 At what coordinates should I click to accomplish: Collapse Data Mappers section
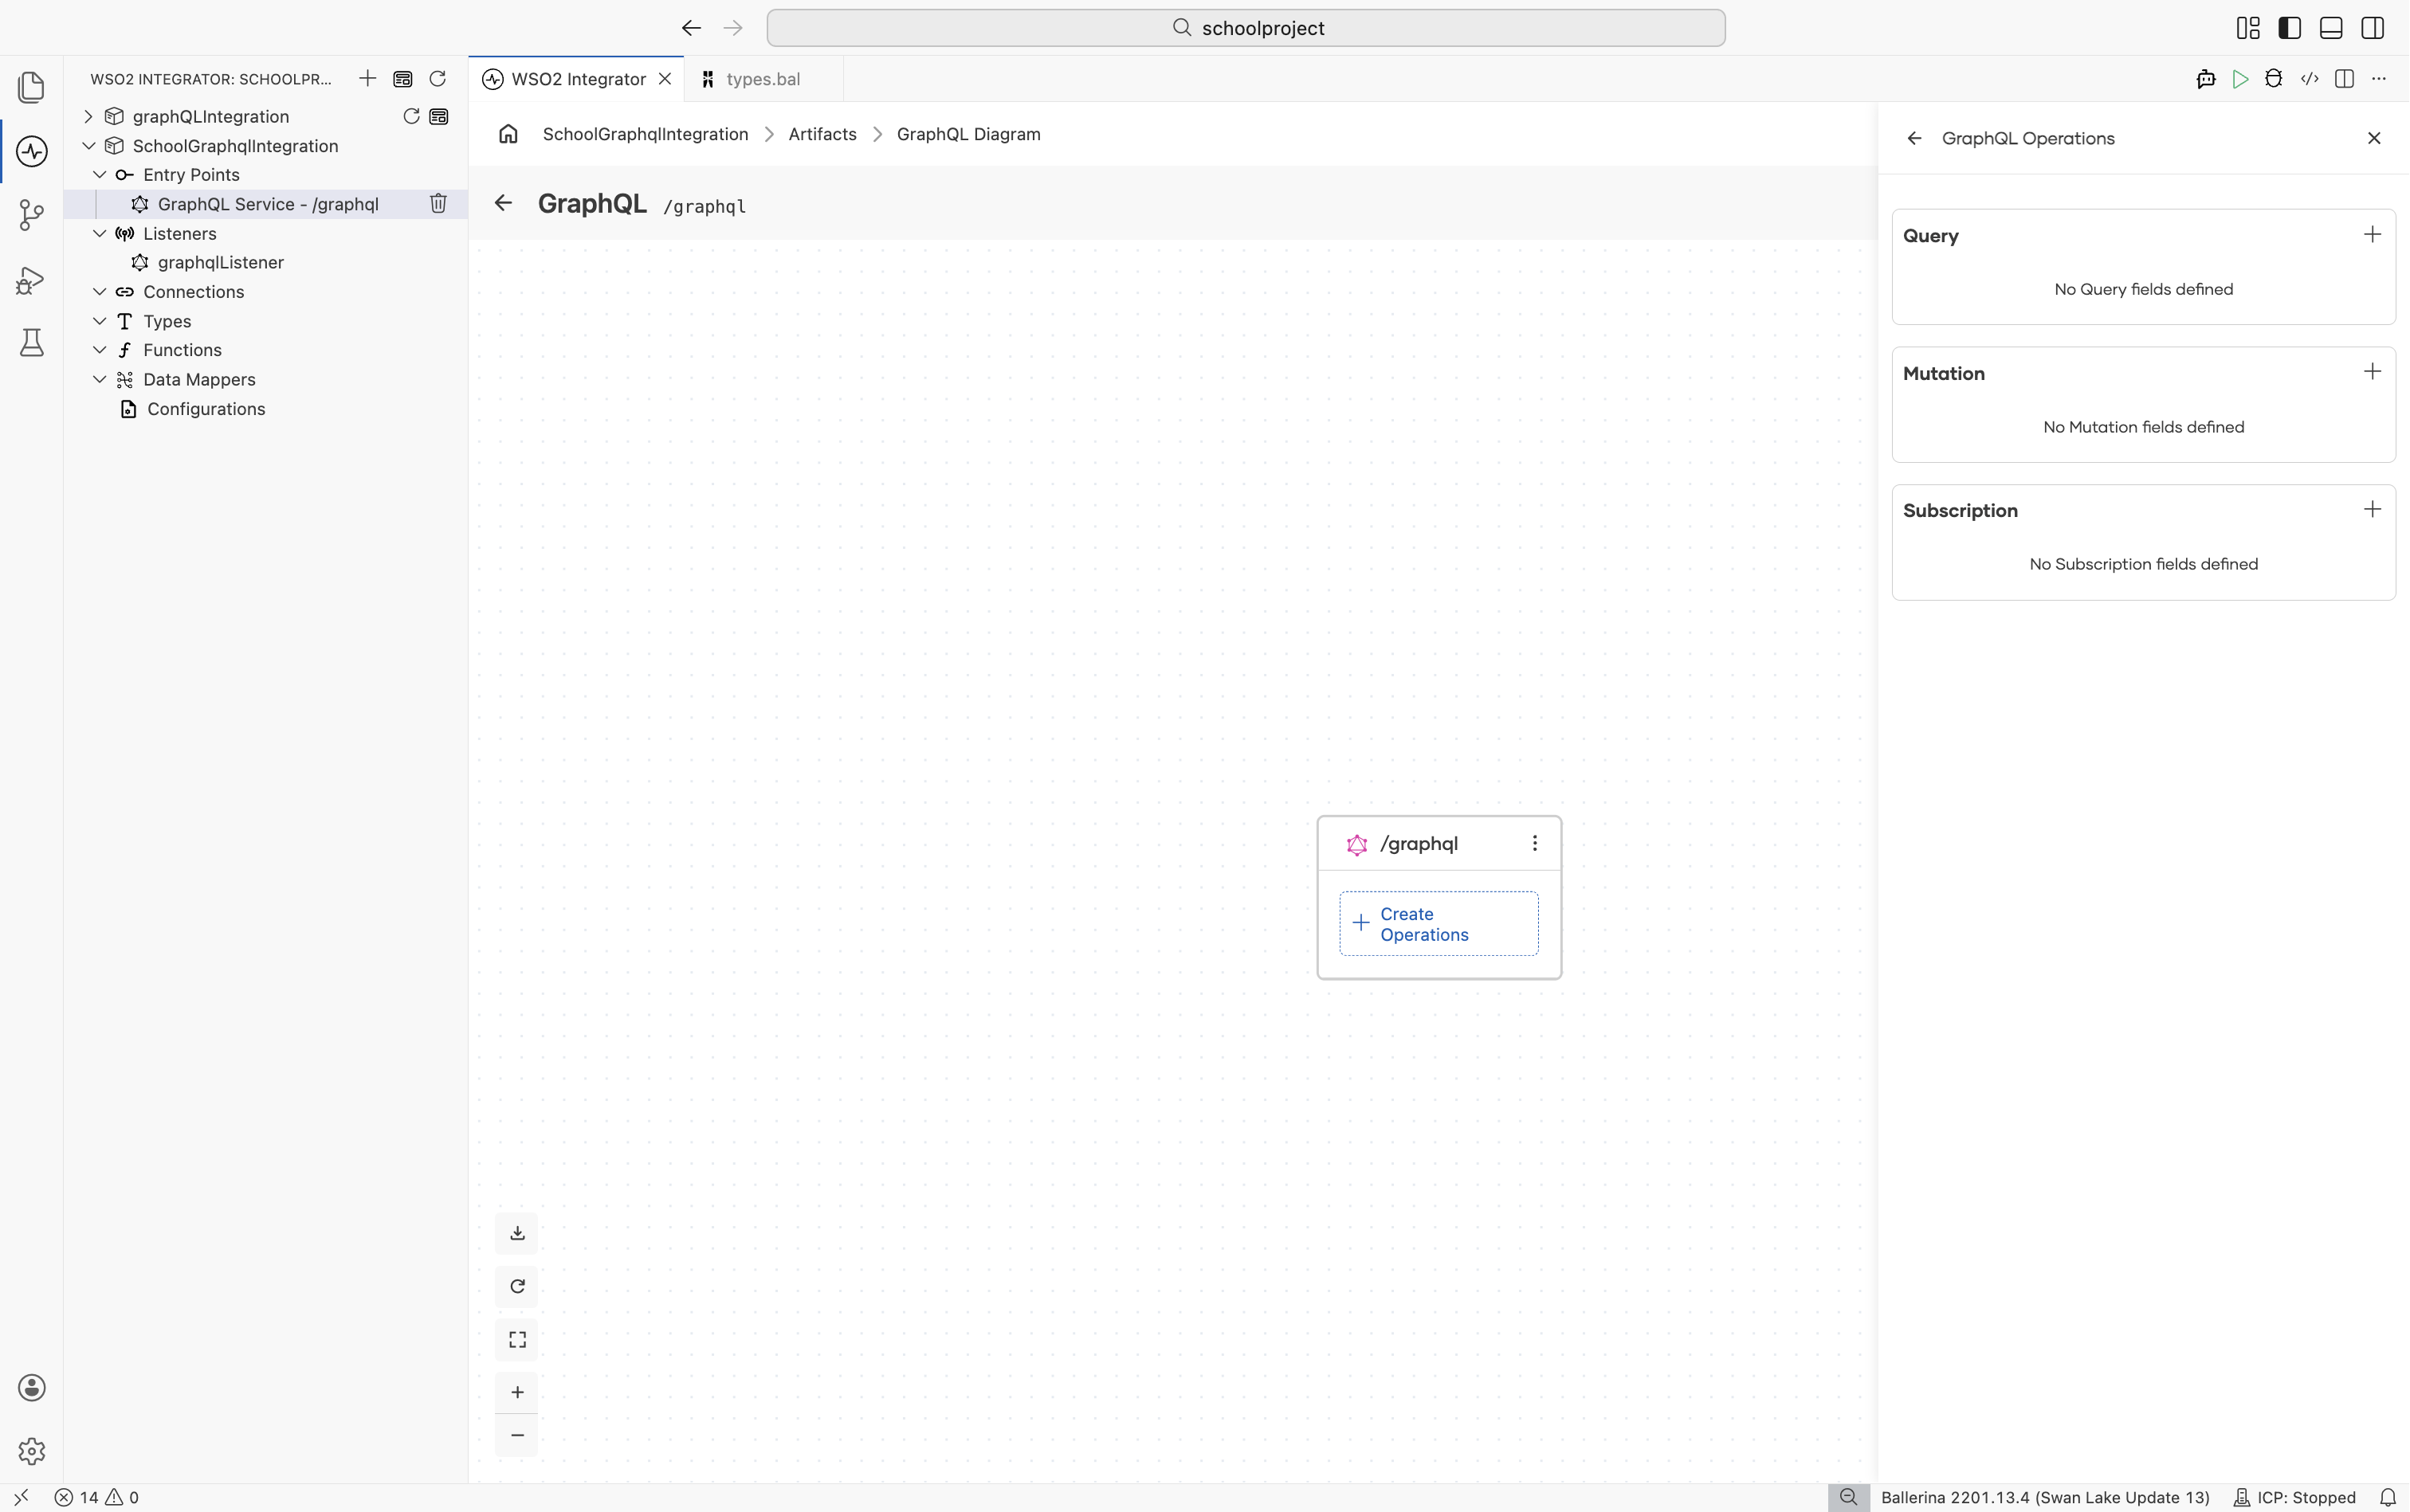[99, 379]
